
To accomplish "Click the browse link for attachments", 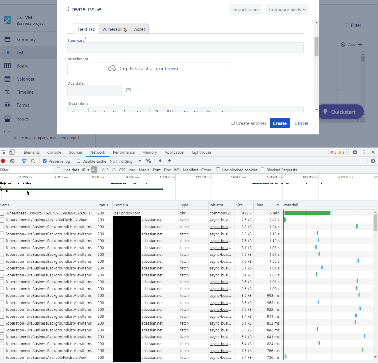I will (172, 69).
